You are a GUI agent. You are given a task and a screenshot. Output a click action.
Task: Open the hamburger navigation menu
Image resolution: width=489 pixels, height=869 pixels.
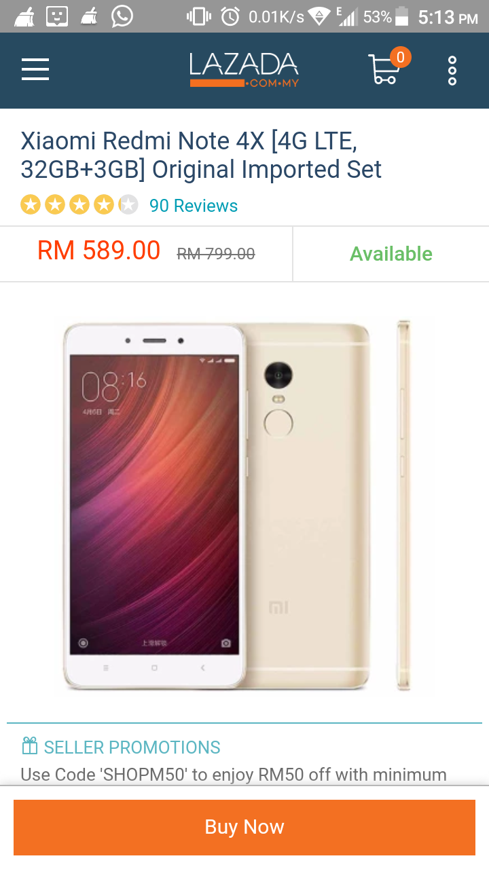(x=35, y=69)
